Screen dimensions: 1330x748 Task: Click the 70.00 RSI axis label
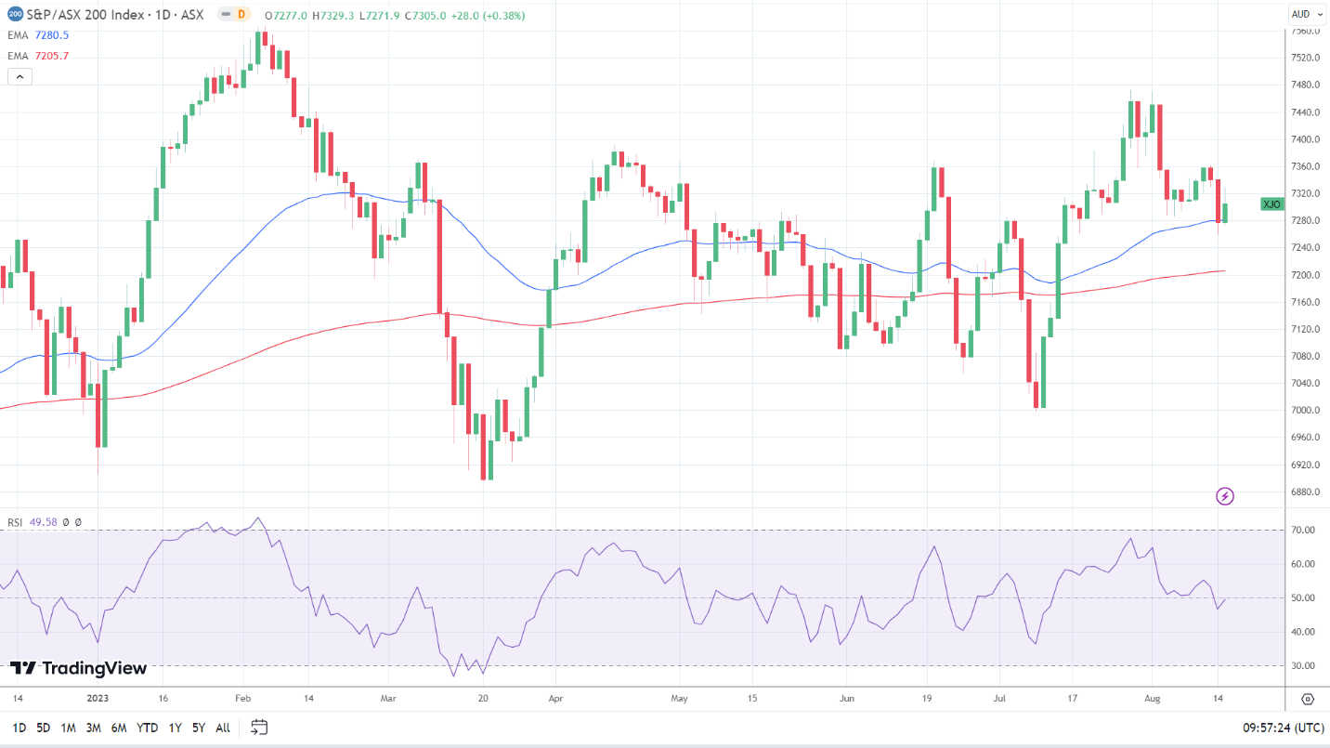[1303, 531]
